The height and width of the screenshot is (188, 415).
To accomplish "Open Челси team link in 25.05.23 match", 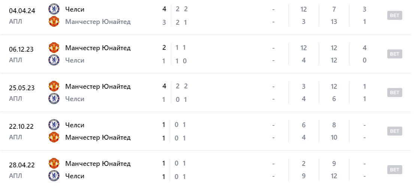I will coord(75,99).
